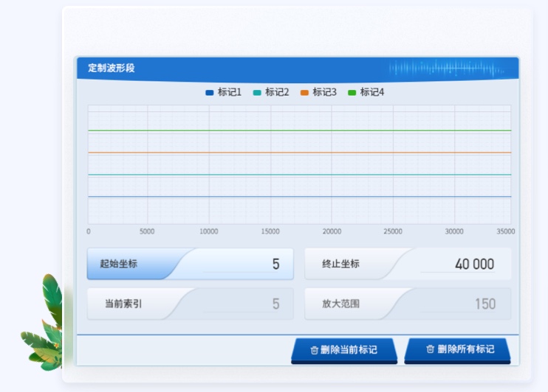Select the 起始坐标 label tab
The height and width of the screenshot is (392, 548).
click(x=123, y=264)
